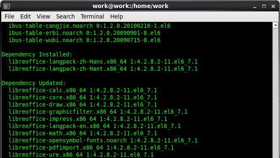Click the libreoffice-langpack-en.x86_64 line
Image resolution: width=280 pixels, height=158 pixels.
pyautogui.click(x=95, y=126)
